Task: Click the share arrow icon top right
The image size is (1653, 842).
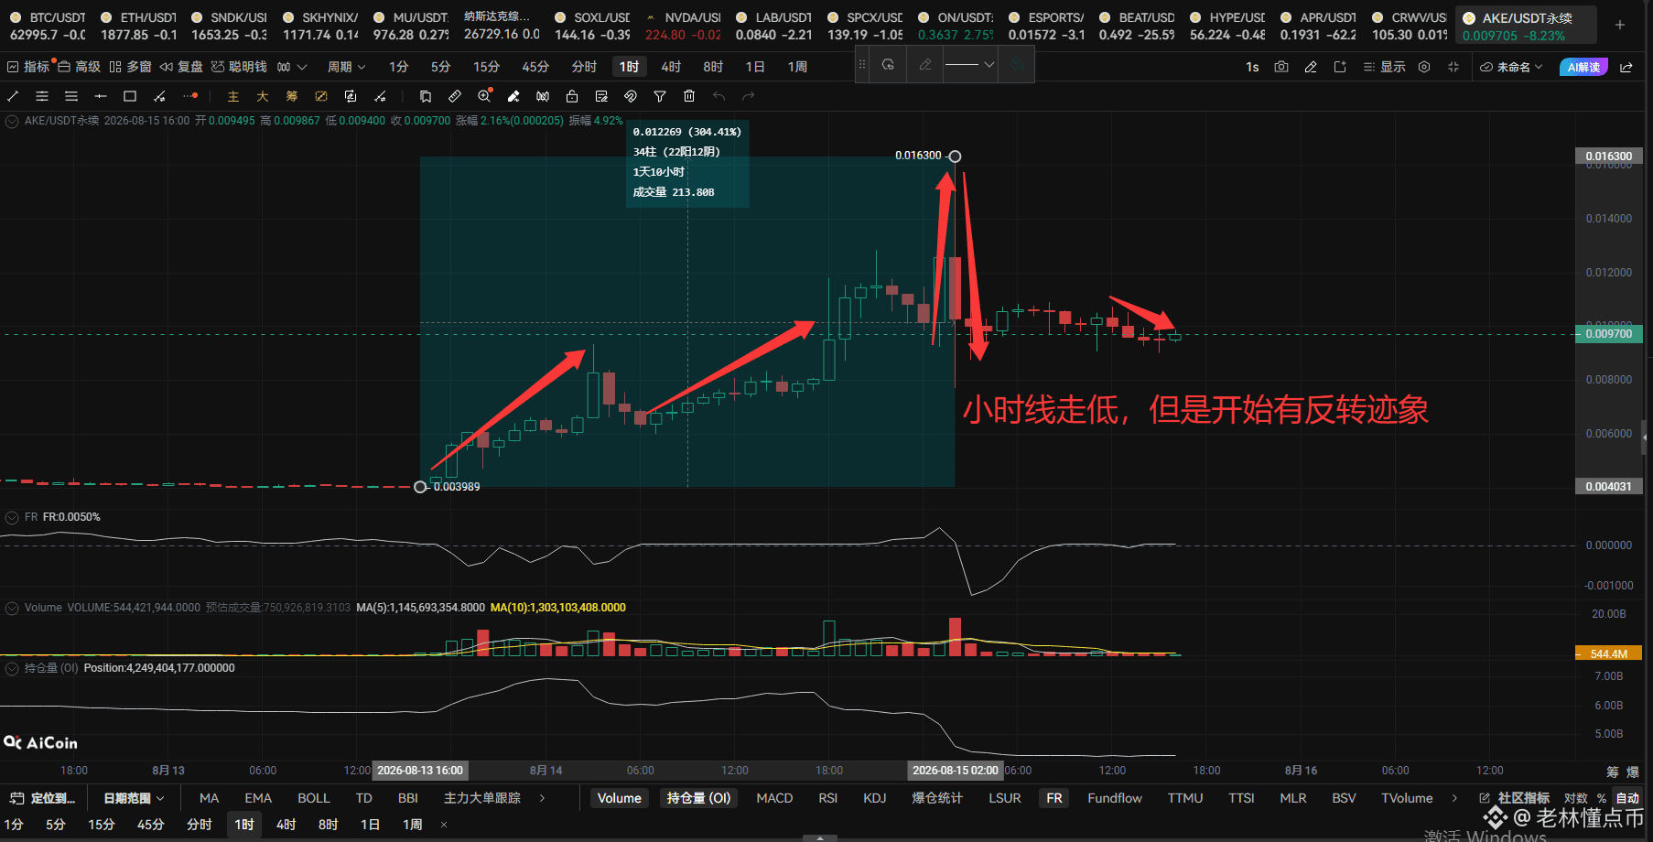Action: point(1626,67)
